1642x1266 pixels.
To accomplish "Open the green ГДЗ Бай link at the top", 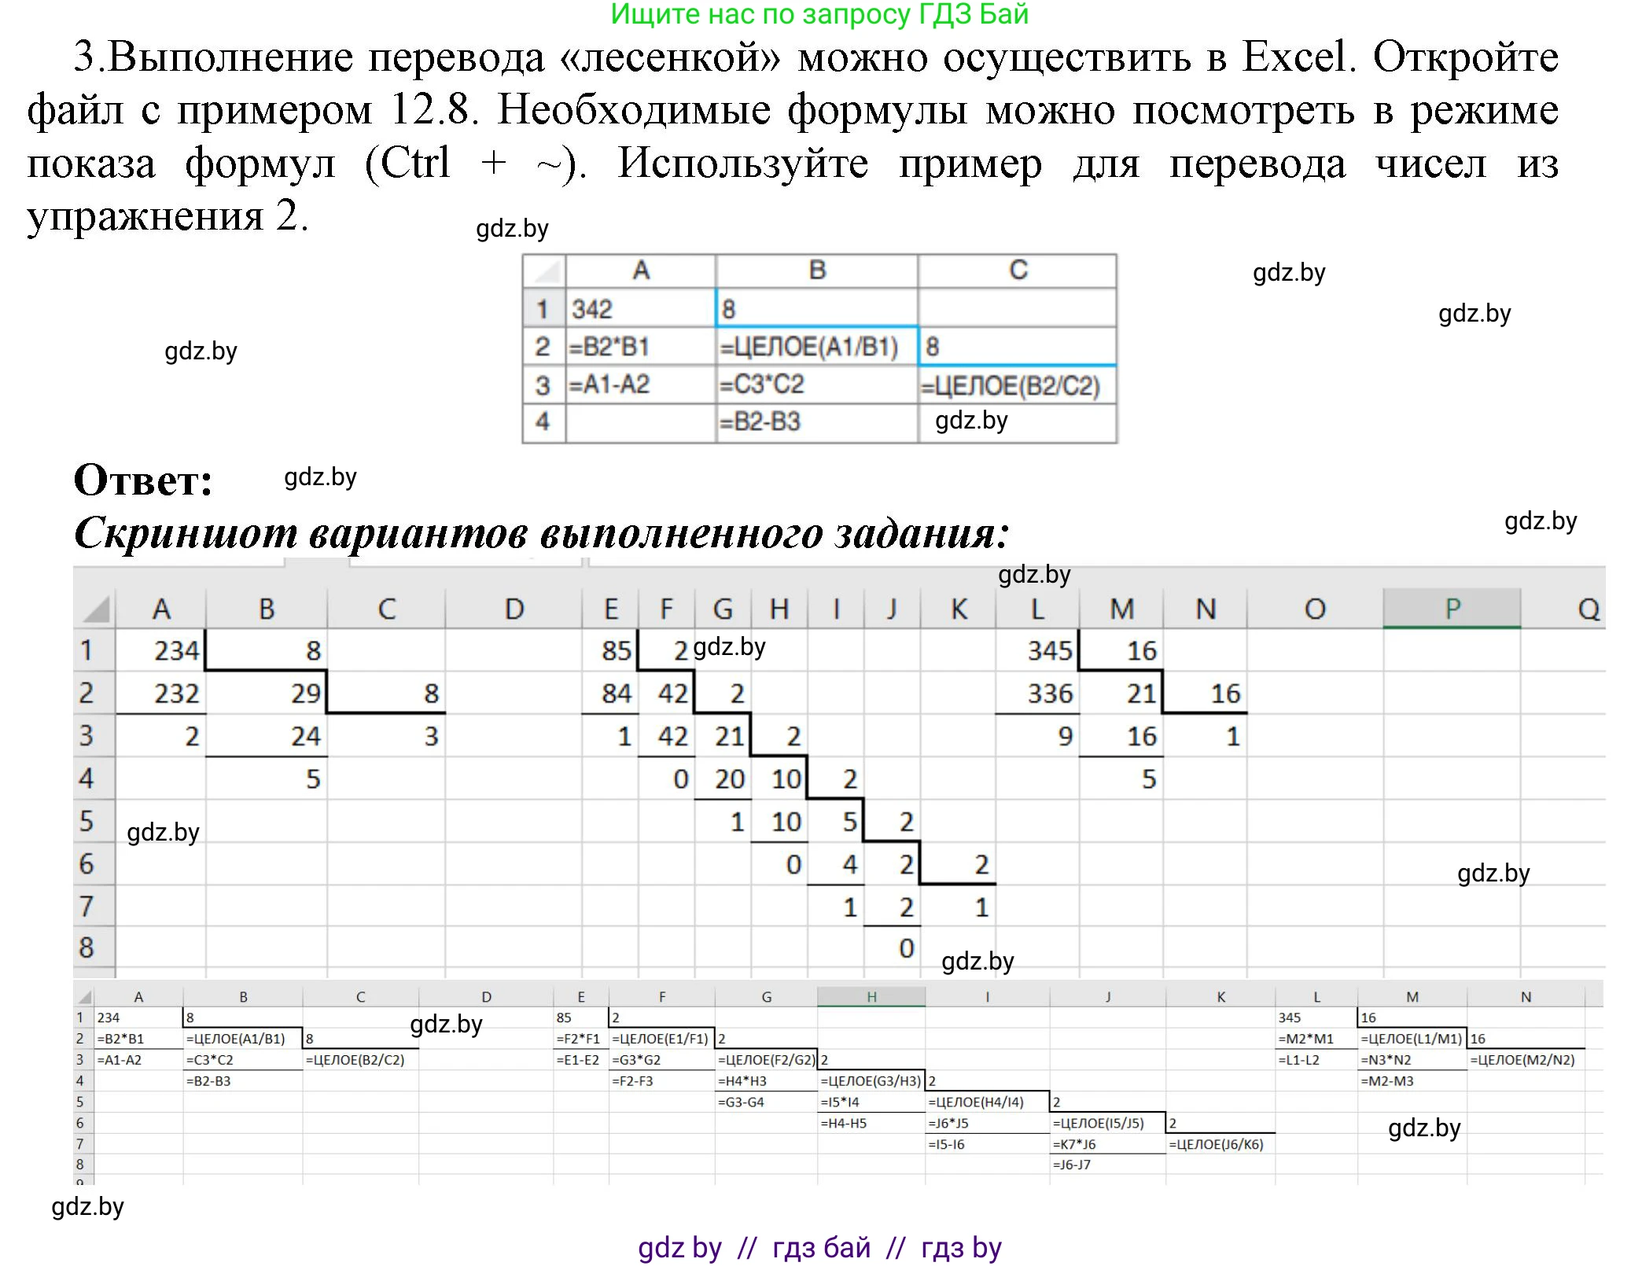I will 818,16.
